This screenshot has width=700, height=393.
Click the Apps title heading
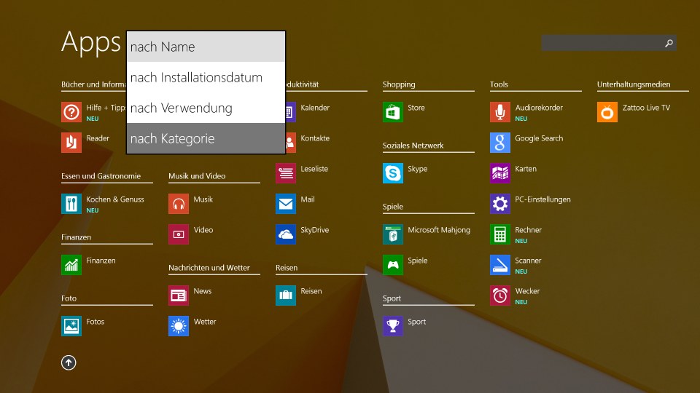point(91,44)
